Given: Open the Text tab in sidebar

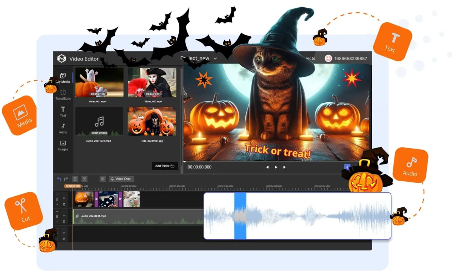Looking at the screenshot, I should pos(63,112).
